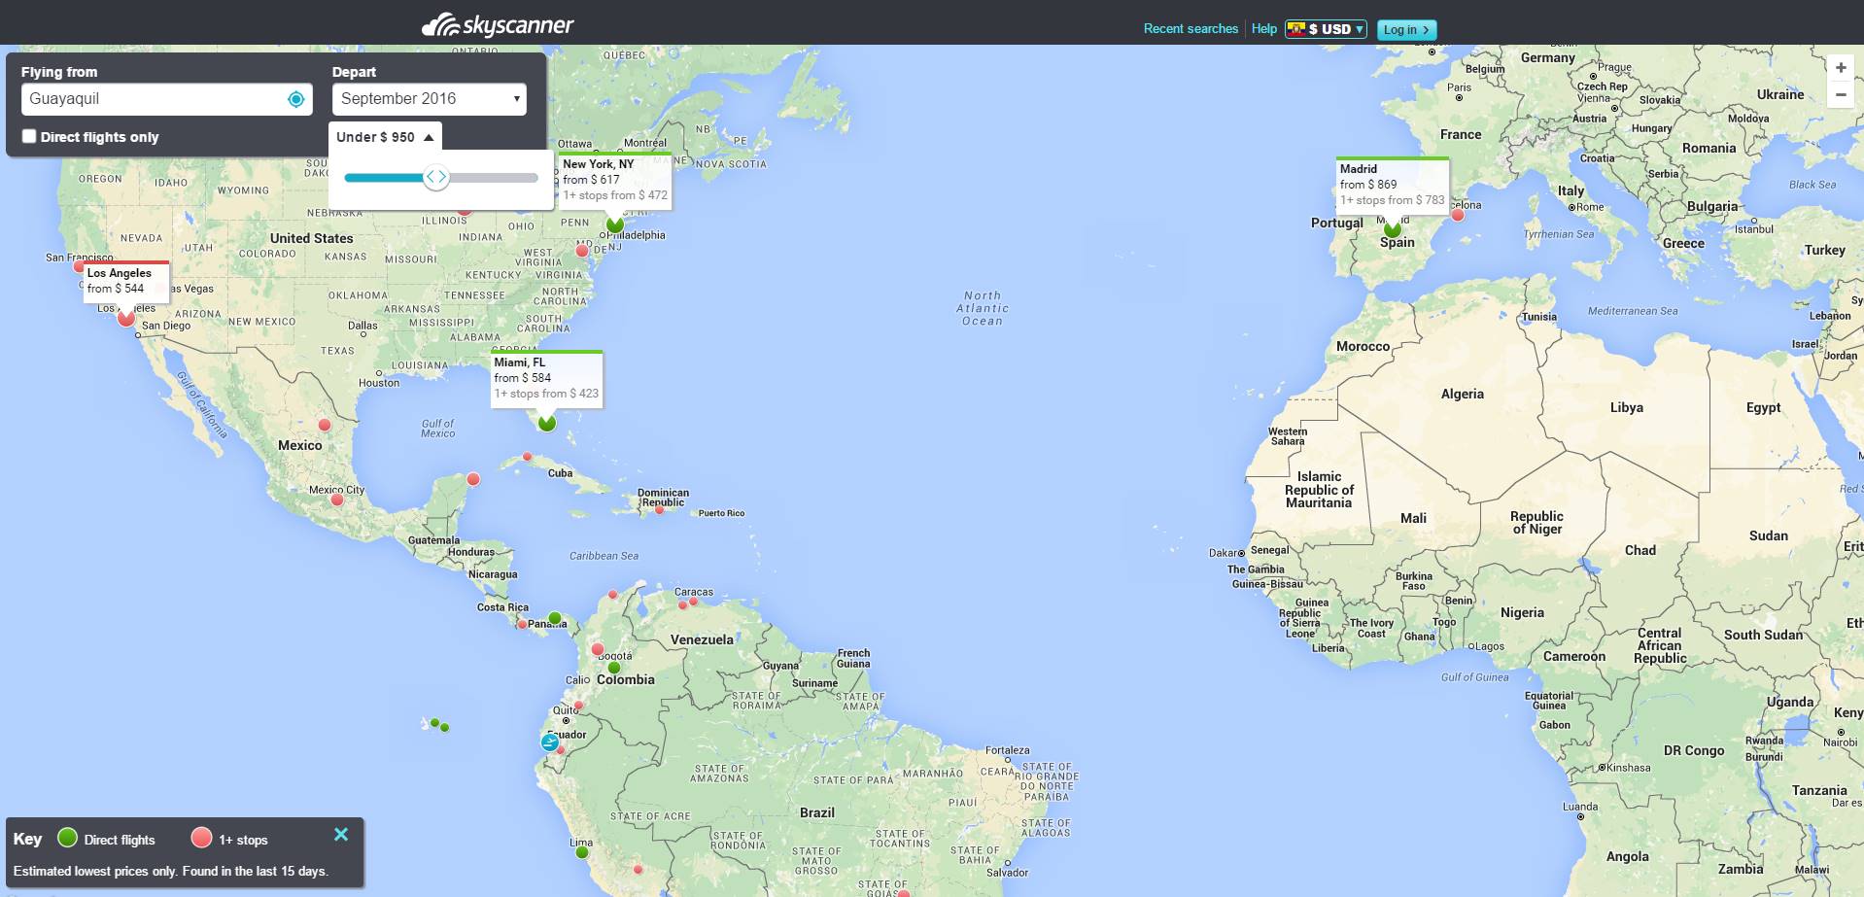Click the Mexico City red marker
This screenshot has width=1864, height=897.
point(336,500)
